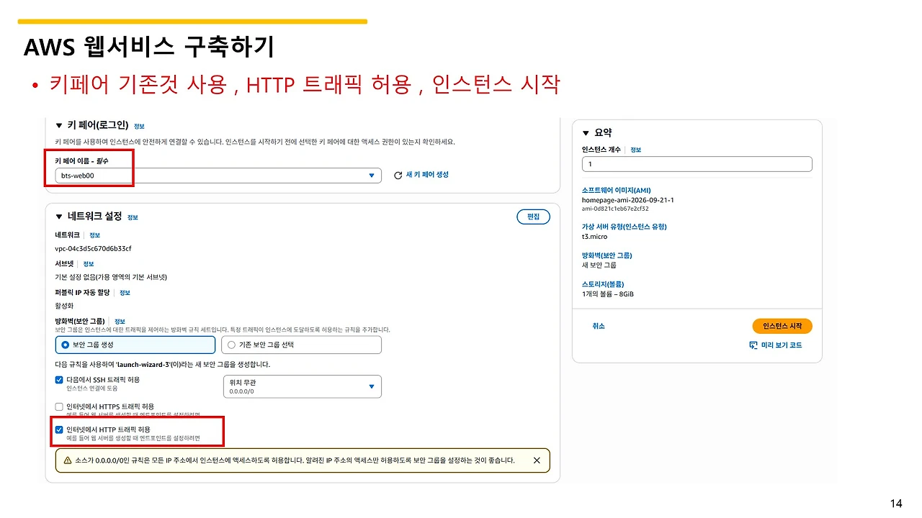Collapse the 요약 summary panel triangle
Viewport: 922px width, 518px height.
click(586, 133)
